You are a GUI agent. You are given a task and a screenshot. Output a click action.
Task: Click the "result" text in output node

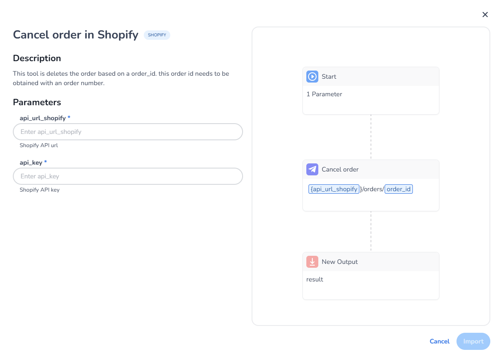coord(315,279)
